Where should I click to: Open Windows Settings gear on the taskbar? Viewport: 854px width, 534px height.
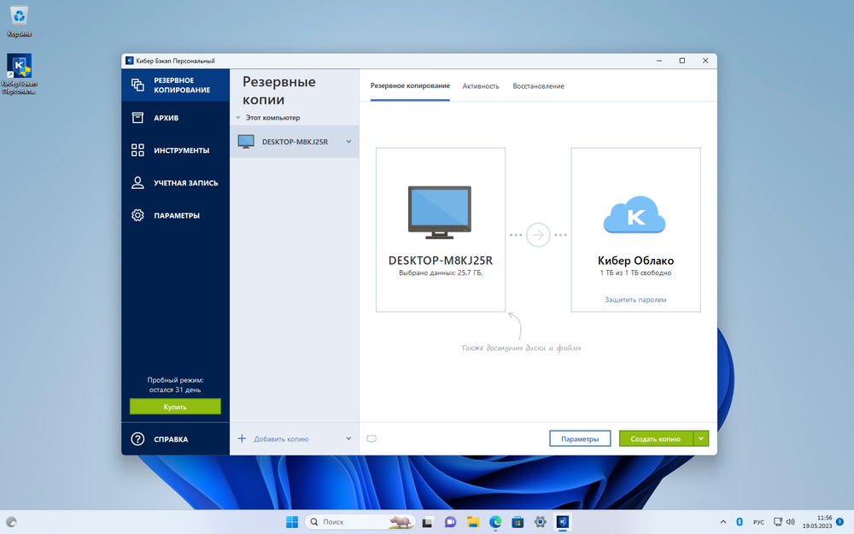(x=541, y=522)
